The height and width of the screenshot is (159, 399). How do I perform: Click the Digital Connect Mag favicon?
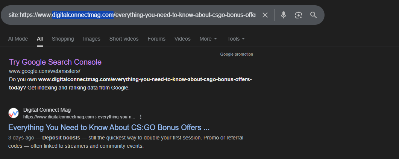click(14, 113)
